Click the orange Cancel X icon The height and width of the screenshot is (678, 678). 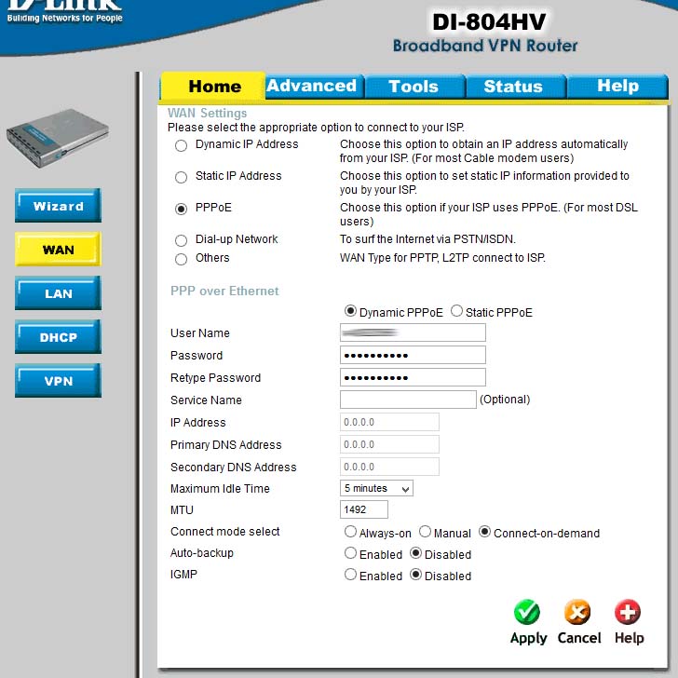click(577, 612)
